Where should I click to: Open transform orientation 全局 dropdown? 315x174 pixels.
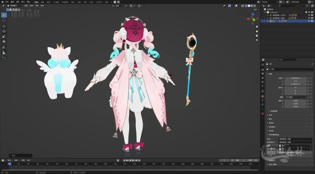coord(118,6)
